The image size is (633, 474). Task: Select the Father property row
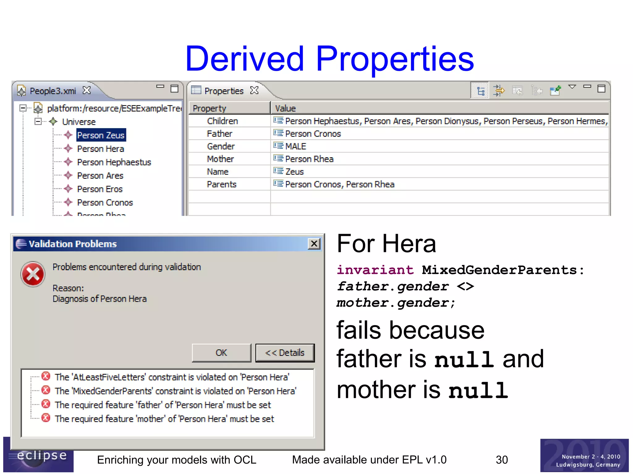click(399, 134)
